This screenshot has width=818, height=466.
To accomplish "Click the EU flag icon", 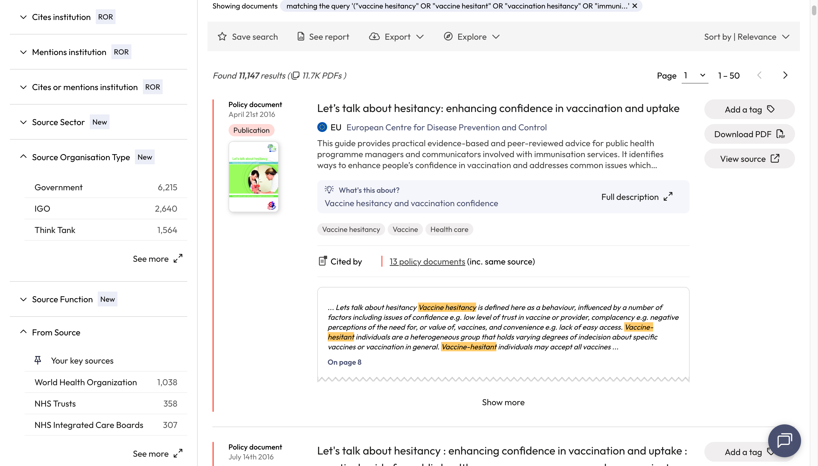I will (x=322, y=127).
